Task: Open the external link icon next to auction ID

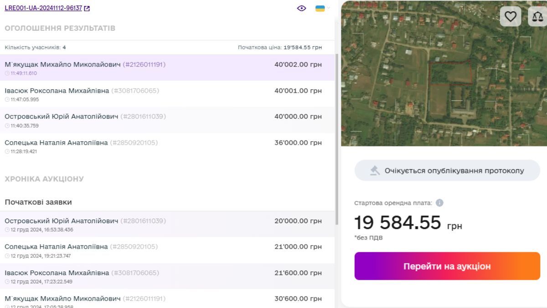Action: pyautogui.click(x=87, y=8)
